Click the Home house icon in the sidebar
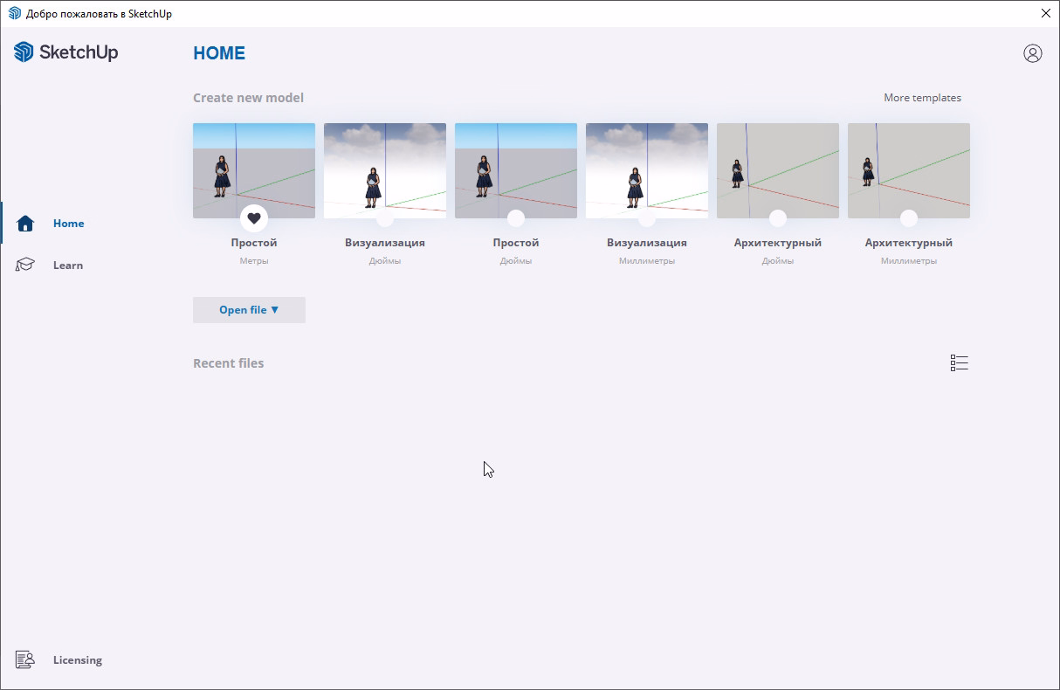The image size is (1060, 690). (25, 224)
